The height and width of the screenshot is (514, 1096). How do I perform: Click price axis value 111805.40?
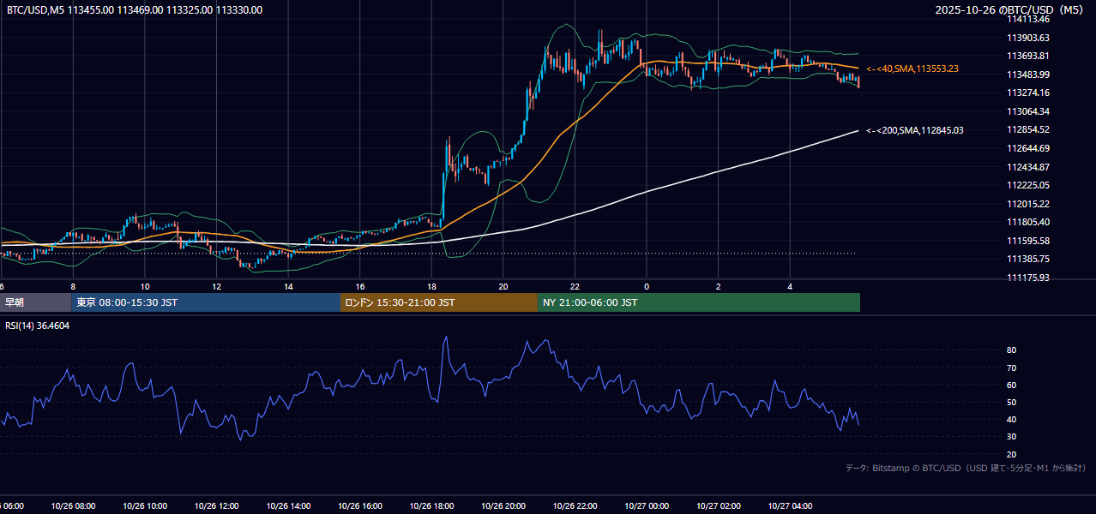[1027, 222]
